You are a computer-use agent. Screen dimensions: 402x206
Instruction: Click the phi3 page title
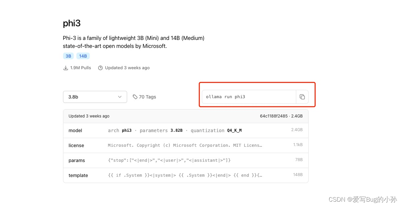click(72, 23)
